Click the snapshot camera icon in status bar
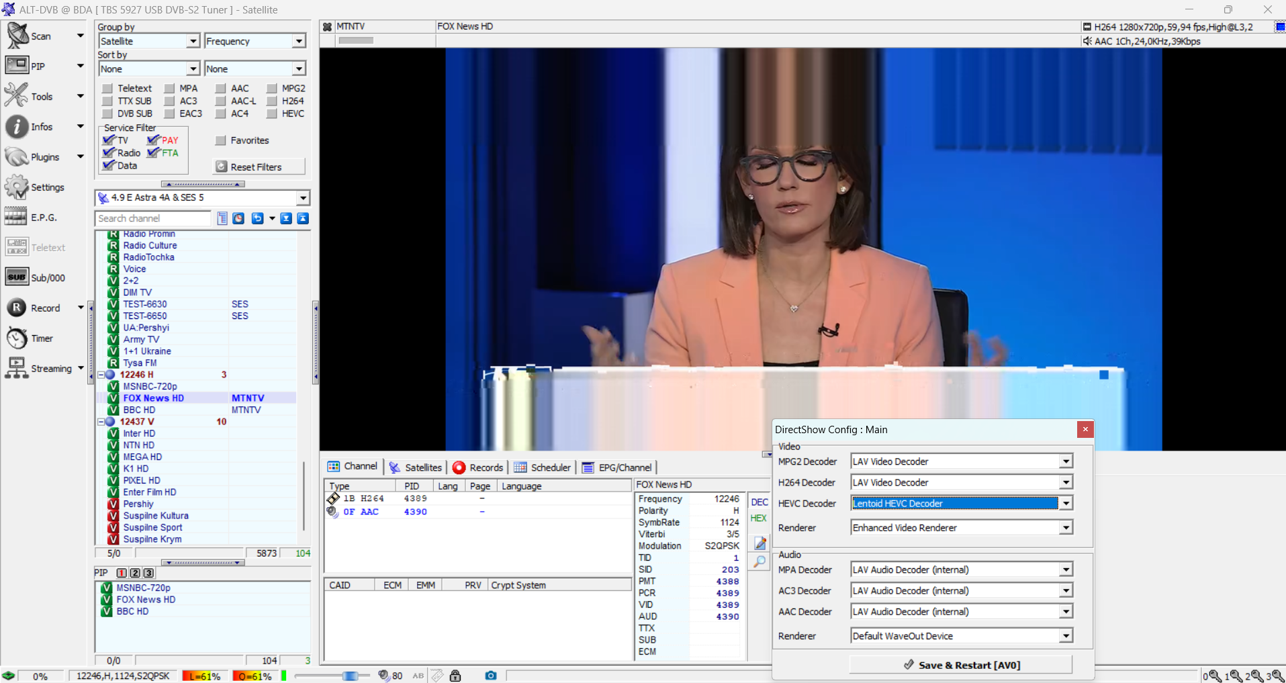 (x=491, y=676)
